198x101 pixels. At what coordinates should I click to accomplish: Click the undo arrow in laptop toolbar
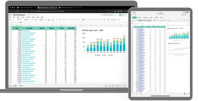pyautogui.click(x=12, y=20)
